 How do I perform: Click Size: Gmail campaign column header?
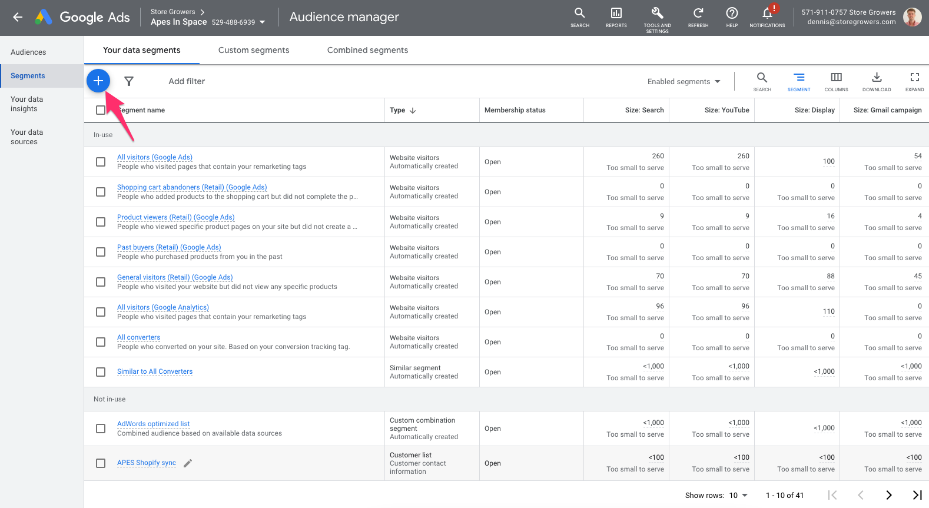click(x=888, y=110)
